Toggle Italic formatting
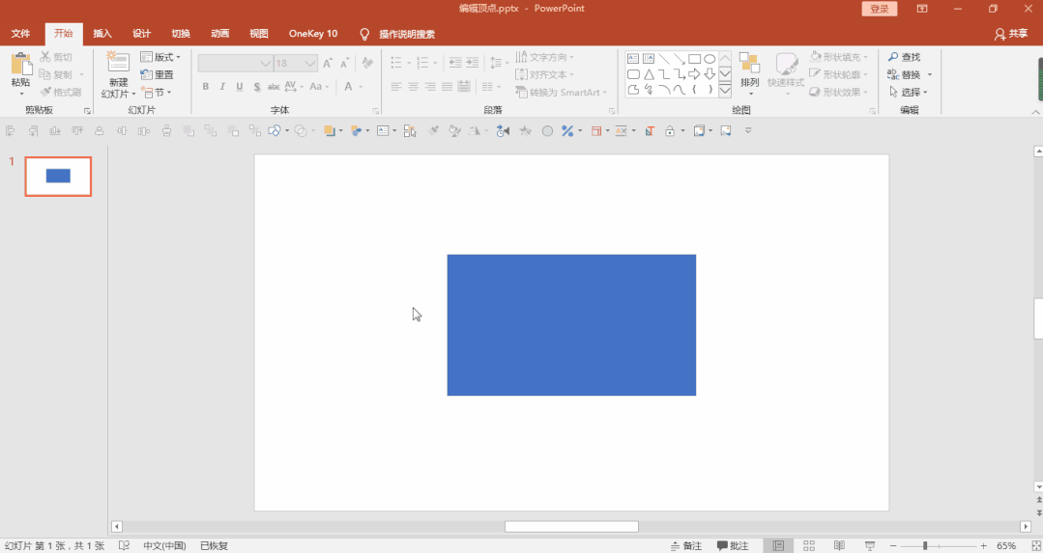The width and height of the screenshot is (1043, 553). tap(222, 86)
